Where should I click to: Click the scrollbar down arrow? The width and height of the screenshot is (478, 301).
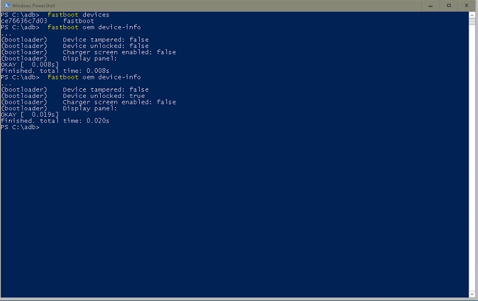point(473,293)
